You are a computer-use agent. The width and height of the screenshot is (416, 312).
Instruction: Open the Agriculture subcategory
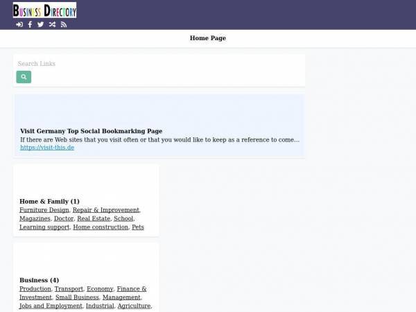tap(134, 306)
